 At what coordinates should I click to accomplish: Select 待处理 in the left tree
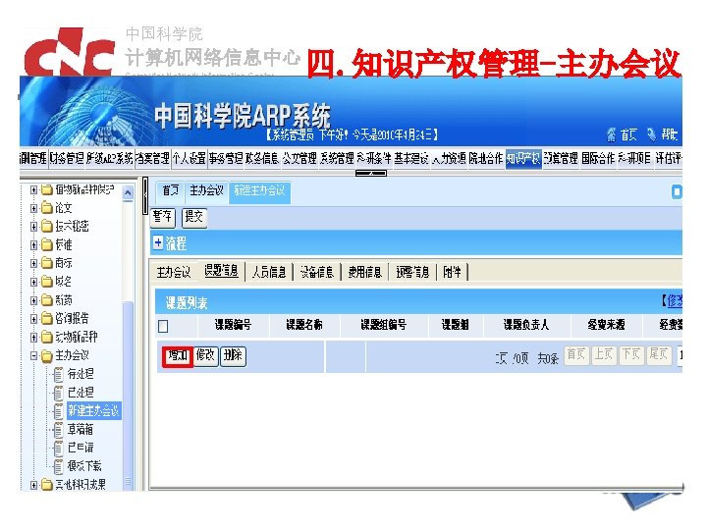81,374
